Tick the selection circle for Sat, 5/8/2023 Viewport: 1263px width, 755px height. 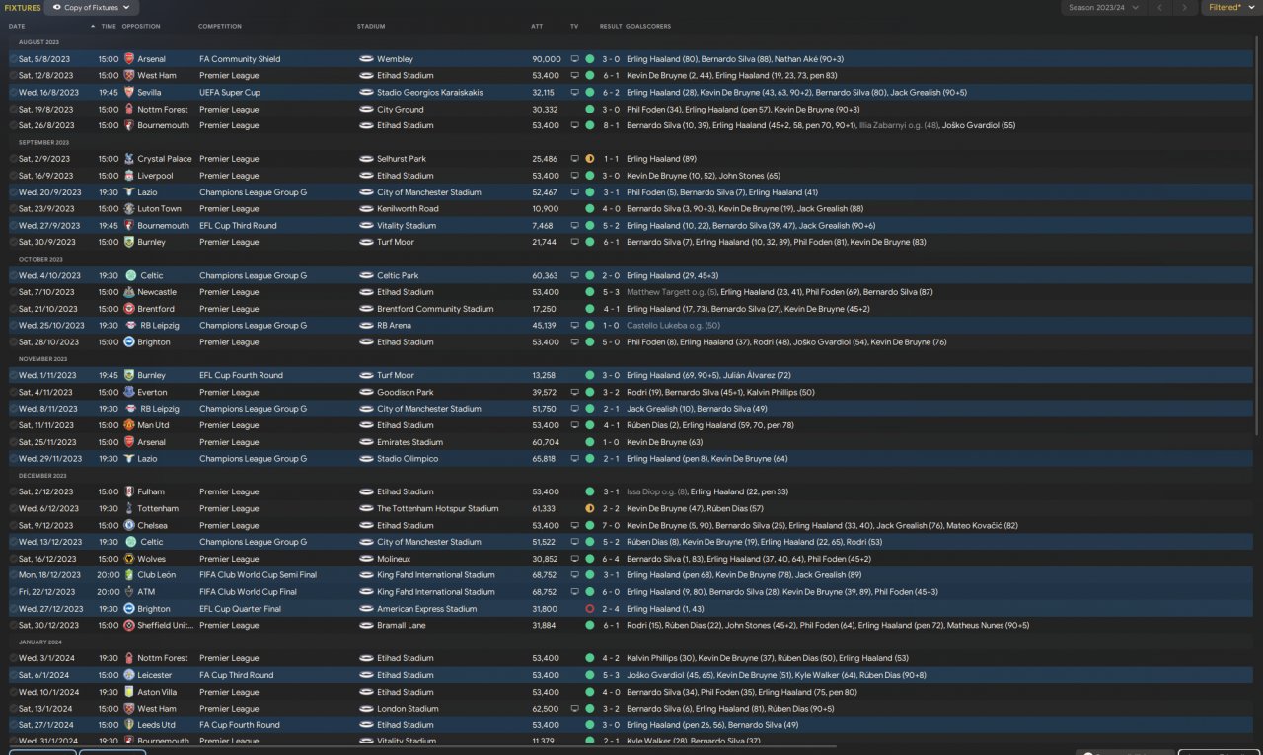point(13,59)
